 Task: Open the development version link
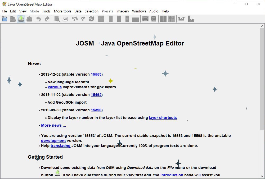[x=53, y=141]
